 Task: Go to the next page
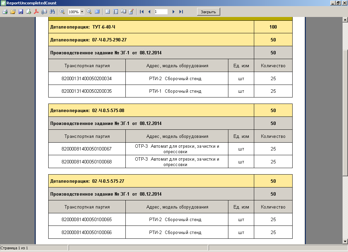pyautogui.click(x=173, y=12)
